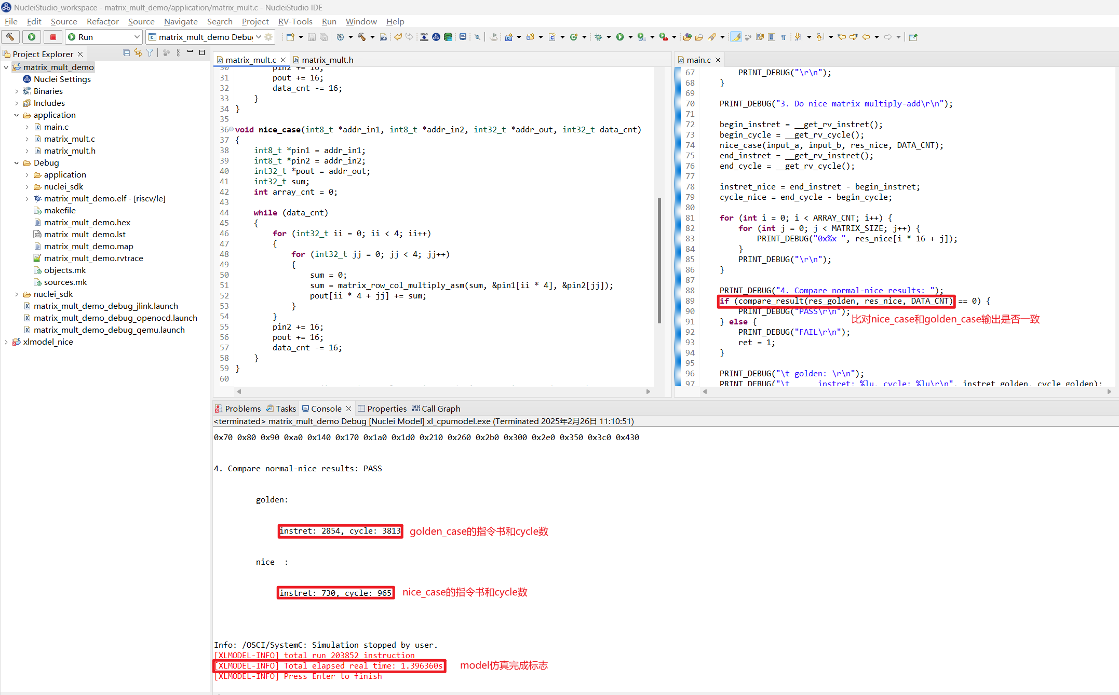This screenshot has width=1119, height=695.
Task: Toggle Show Whitespace Characters pilcrow icon
Action: click(x=784, y=37)
